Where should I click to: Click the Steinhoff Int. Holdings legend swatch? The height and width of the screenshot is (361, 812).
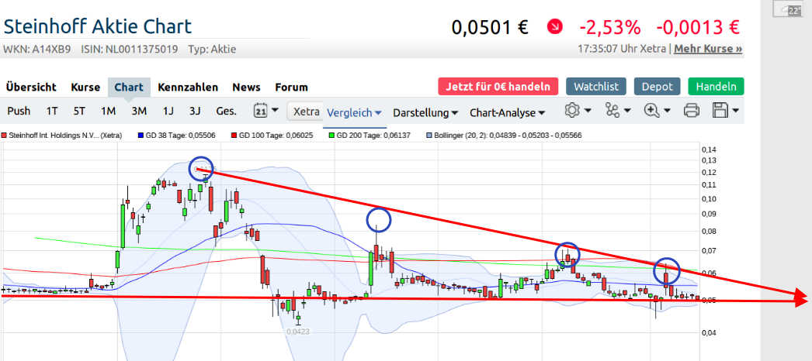[x=4, y=136]
